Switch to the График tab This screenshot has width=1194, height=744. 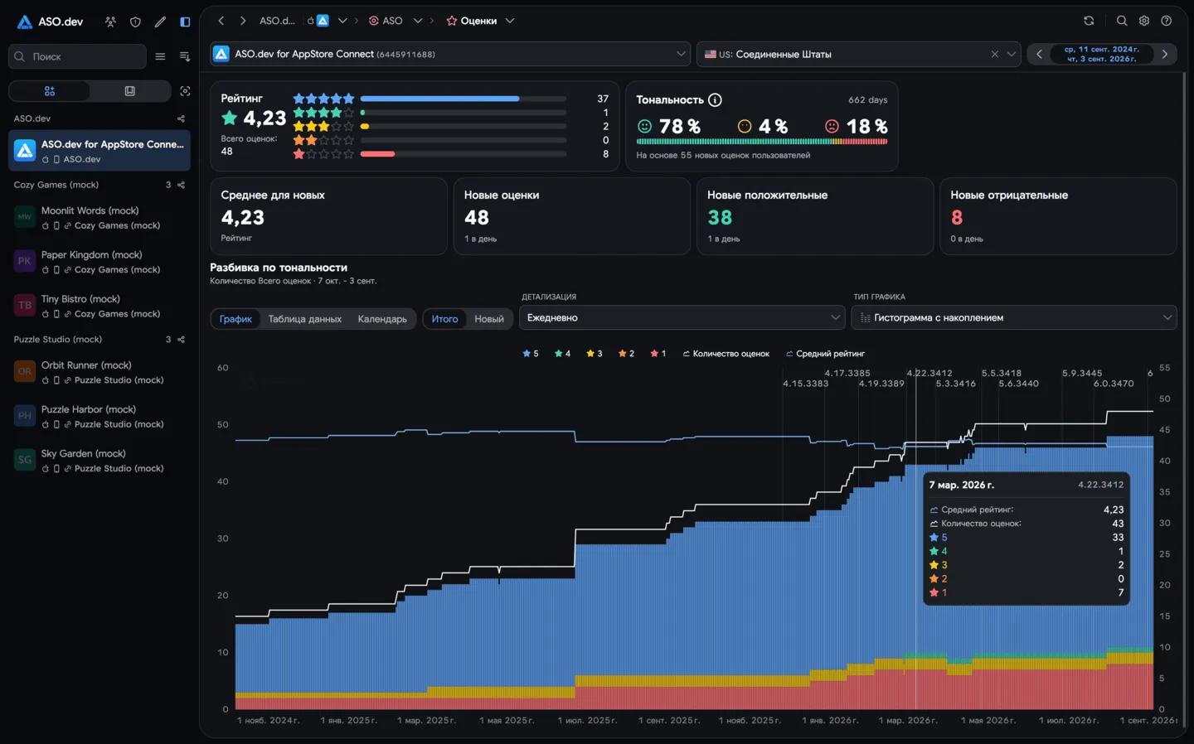click(x=235, y=319)
